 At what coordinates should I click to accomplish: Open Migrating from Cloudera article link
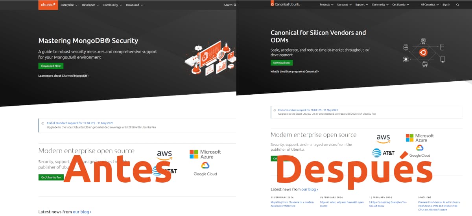click(292, 204)
